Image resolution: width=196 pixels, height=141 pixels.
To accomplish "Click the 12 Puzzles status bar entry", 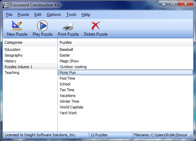I will (x=111, y=135).
